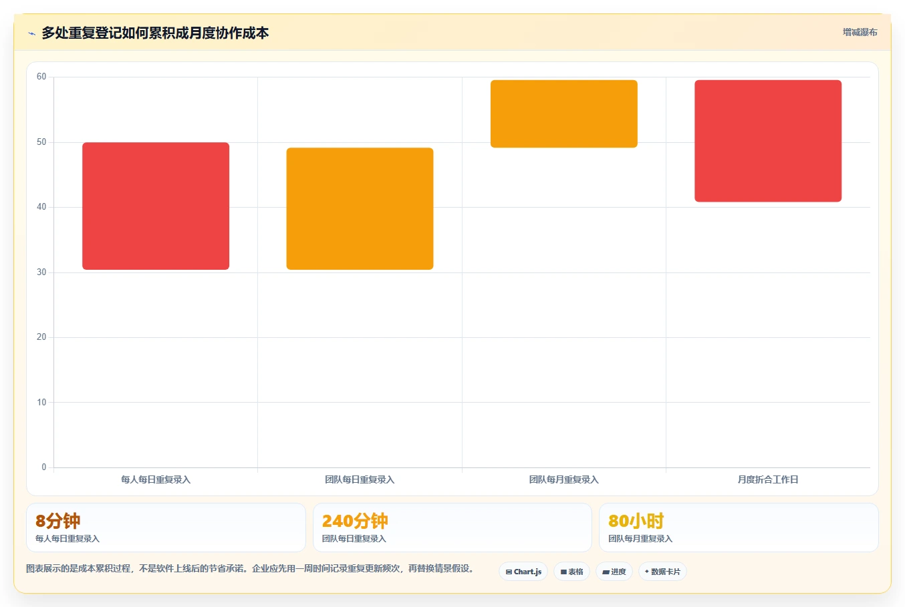Click the x-axis label 月度折合工作日

[768, 479]
